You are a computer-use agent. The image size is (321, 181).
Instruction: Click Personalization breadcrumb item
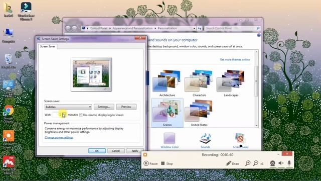coord(167,28)
